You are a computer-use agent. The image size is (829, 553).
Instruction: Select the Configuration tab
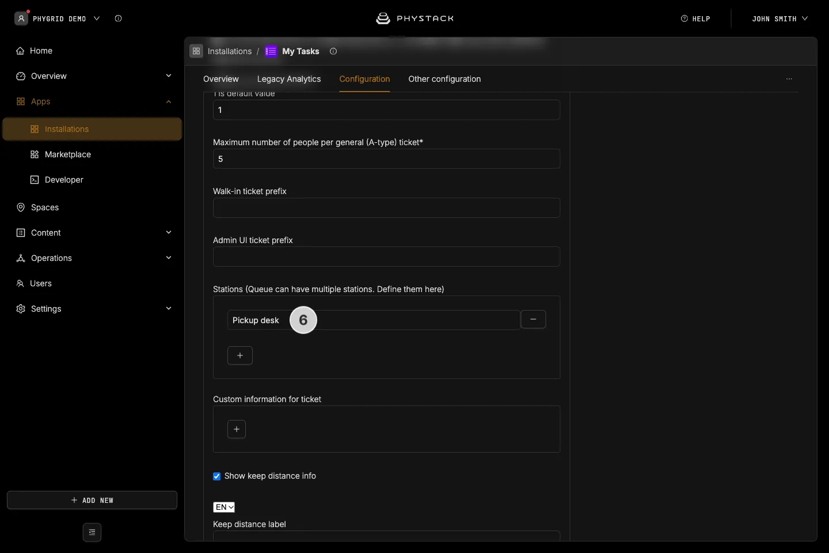364,79
